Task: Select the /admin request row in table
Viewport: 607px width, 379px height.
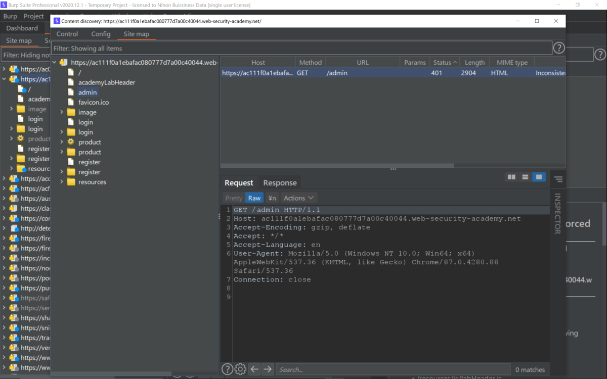Action: (x=393, y=73)
